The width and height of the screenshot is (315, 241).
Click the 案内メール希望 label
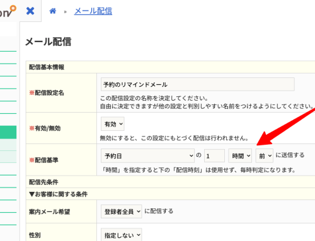[x=49, y=212]
